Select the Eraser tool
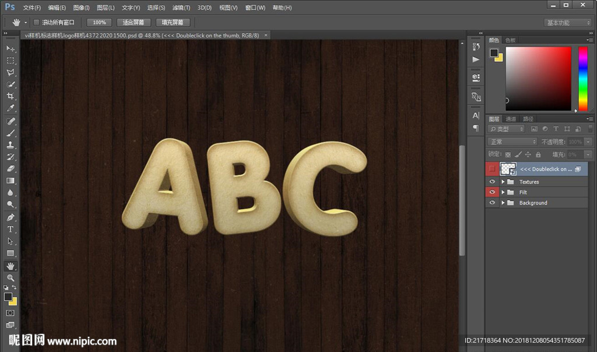Screen dimensions: 597x352 pos(10,168)
